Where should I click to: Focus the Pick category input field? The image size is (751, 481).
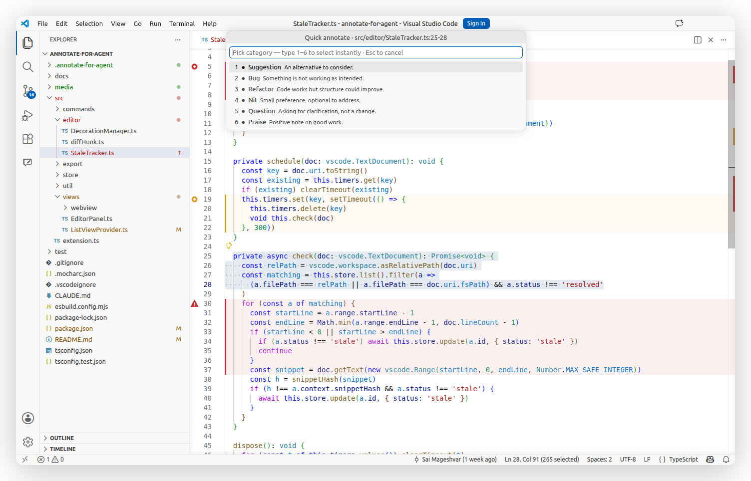point(376,52)
